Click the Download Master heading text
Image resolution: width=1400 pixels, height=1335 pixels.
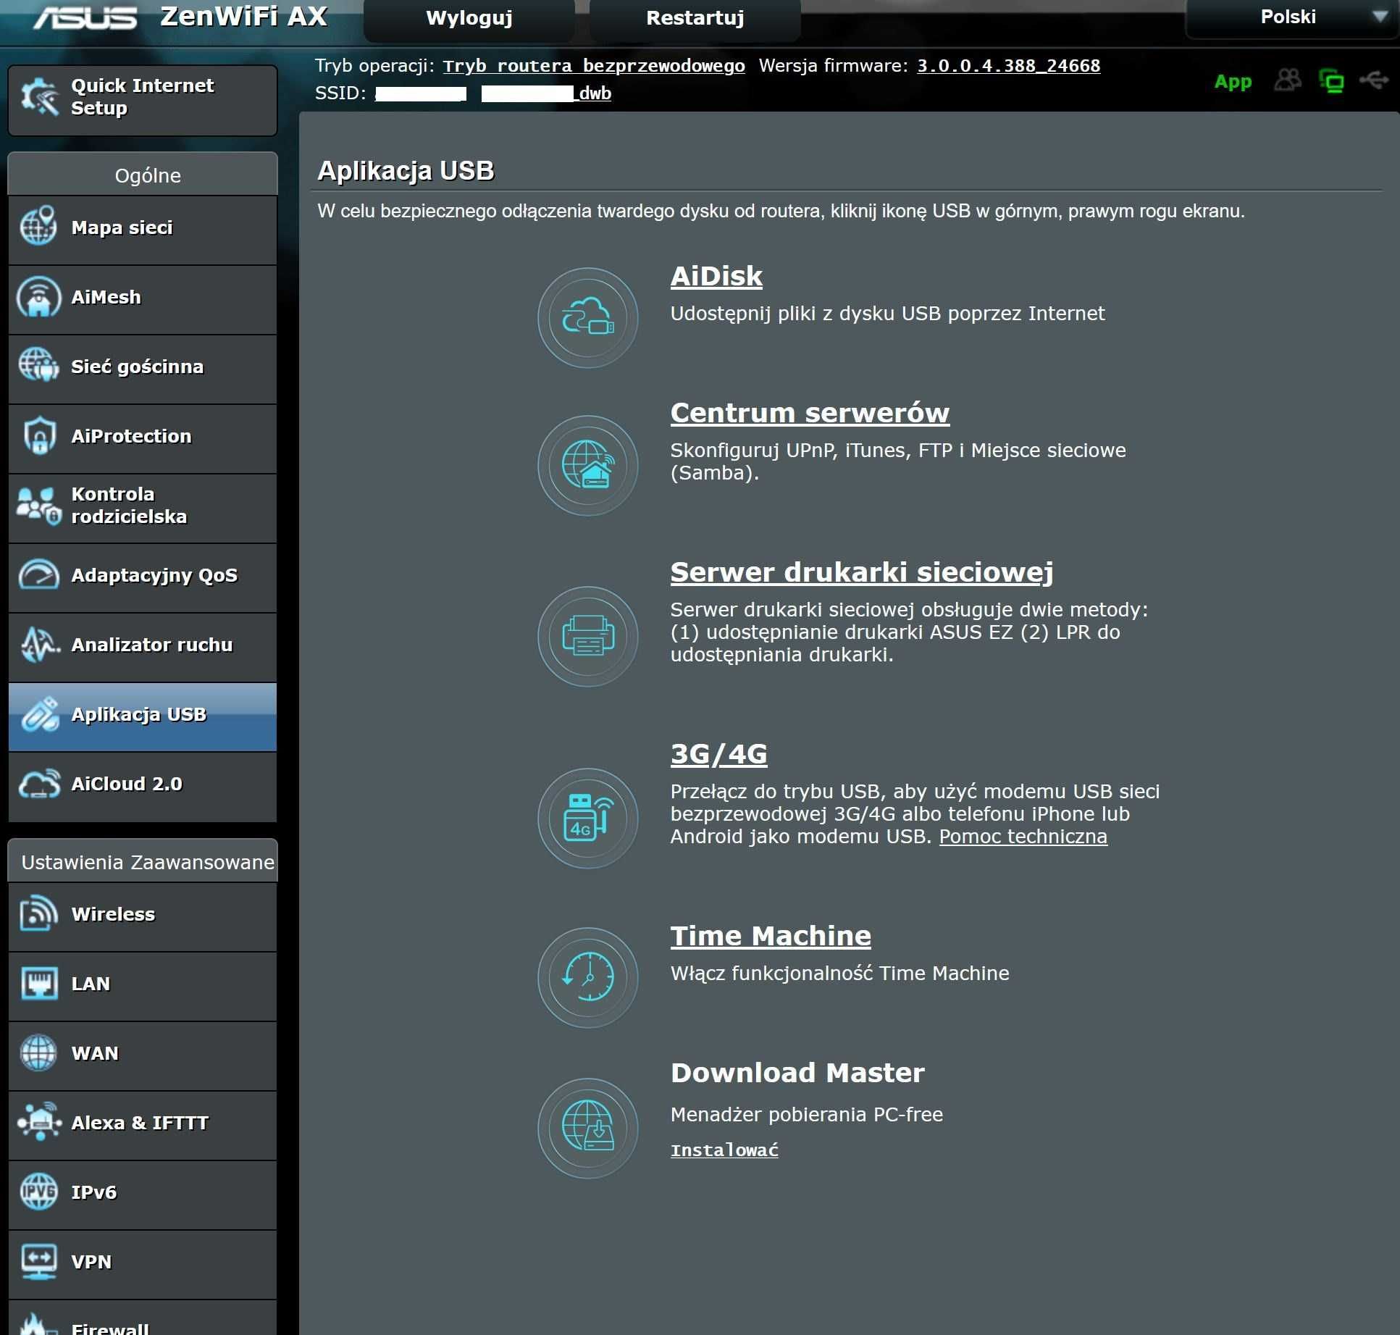click(797, 1073)
